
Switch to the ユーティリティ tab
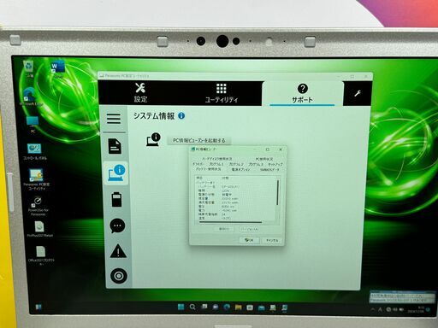222,93
